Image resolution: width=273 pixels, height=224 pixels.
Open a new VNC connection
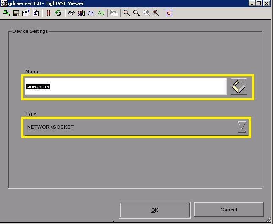pos(6,13)
